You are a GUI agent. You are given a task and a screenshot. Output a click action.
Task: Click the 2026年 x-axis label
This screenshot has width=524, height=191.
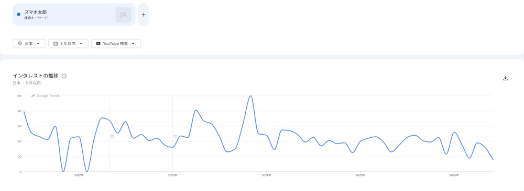pos(454,175)
